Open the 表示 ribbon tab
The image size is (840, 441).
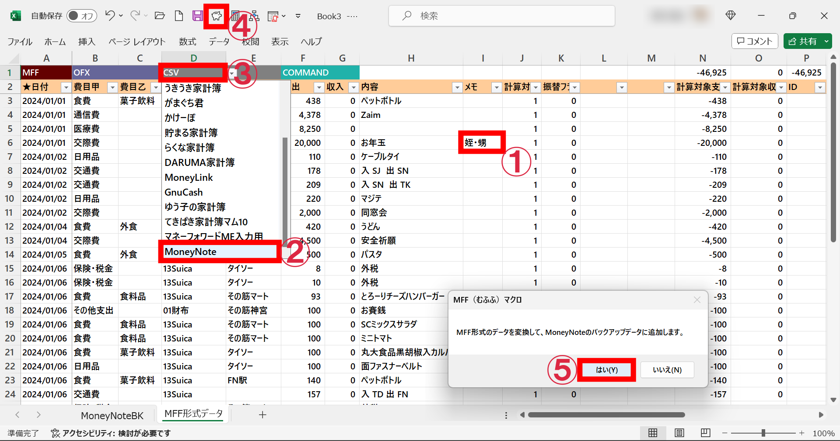coord(280,41)
